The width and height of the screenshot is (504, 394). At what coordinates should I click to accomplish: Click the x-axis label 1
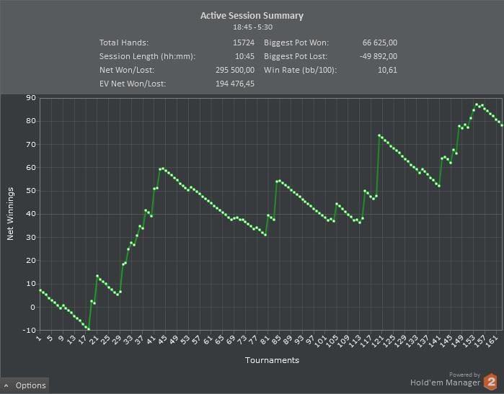[39, 339]
